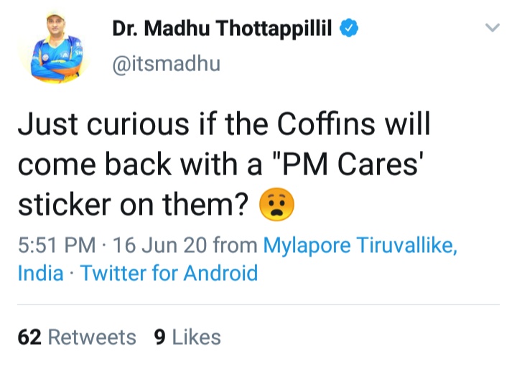The height and width of the screenshot is (367, 517).
Task: Click the blue verified badge
Action: (x=348, y=29)
